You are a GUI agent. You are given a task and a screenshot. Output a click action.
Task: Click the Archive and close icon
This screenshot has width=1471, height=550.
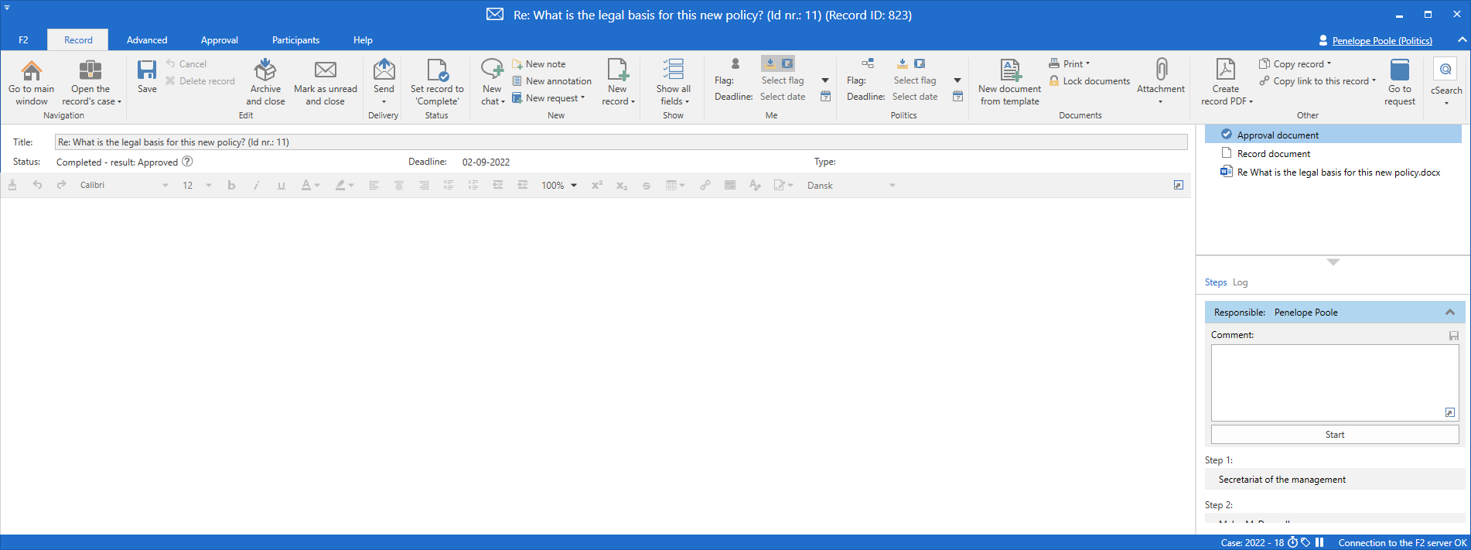[265, 72]
